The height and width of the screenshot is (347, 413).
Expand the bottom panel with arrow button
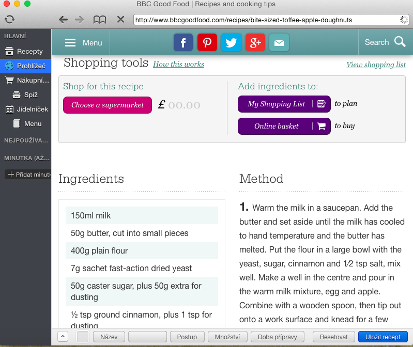[x=62, y=337]
